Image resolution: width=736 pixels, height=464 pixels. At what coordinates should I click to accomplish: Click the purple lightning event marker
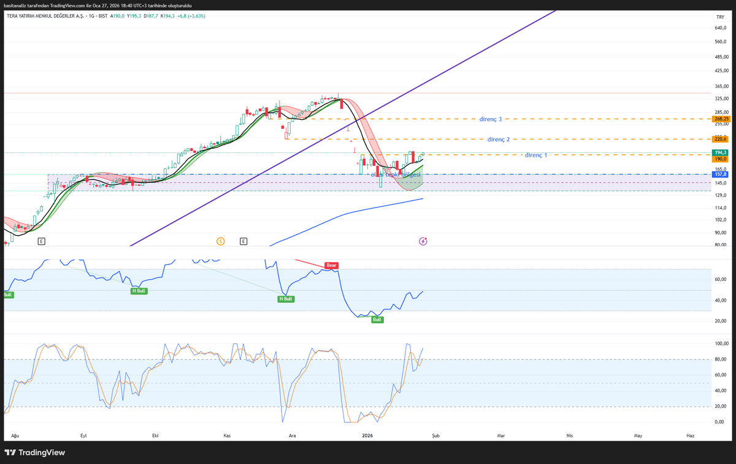pyautogui.click(x=423, y=241)
